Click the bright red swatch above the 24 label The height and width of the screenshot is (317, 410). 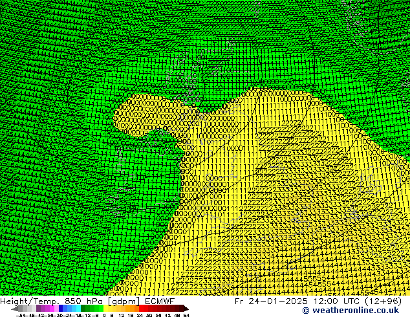pos(141,309)
